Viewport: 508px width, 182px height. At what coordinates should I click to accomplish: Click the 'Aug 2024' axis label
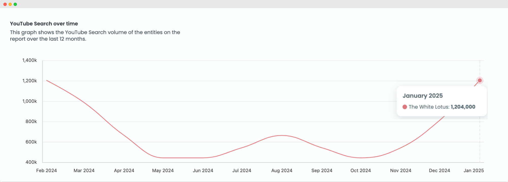(x=282, y=171)
